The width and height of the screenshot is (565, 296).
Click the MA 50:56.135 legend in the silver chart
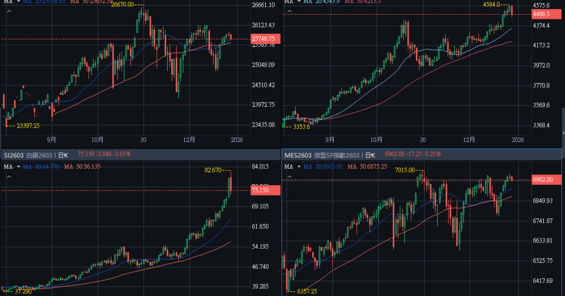click(x=82, y=167)
